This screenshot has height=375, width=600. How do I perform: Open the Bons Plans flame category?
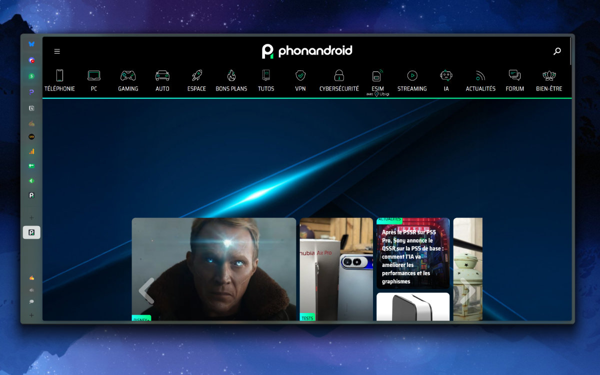(x=231, y=80)
